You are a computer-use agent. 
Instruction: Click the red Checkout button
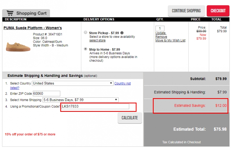pyautogui.click(x=218, y=11)
